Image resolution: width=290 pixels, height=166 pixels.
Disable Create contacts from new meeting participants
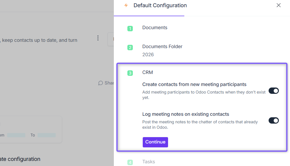click(x=273, y=91)
